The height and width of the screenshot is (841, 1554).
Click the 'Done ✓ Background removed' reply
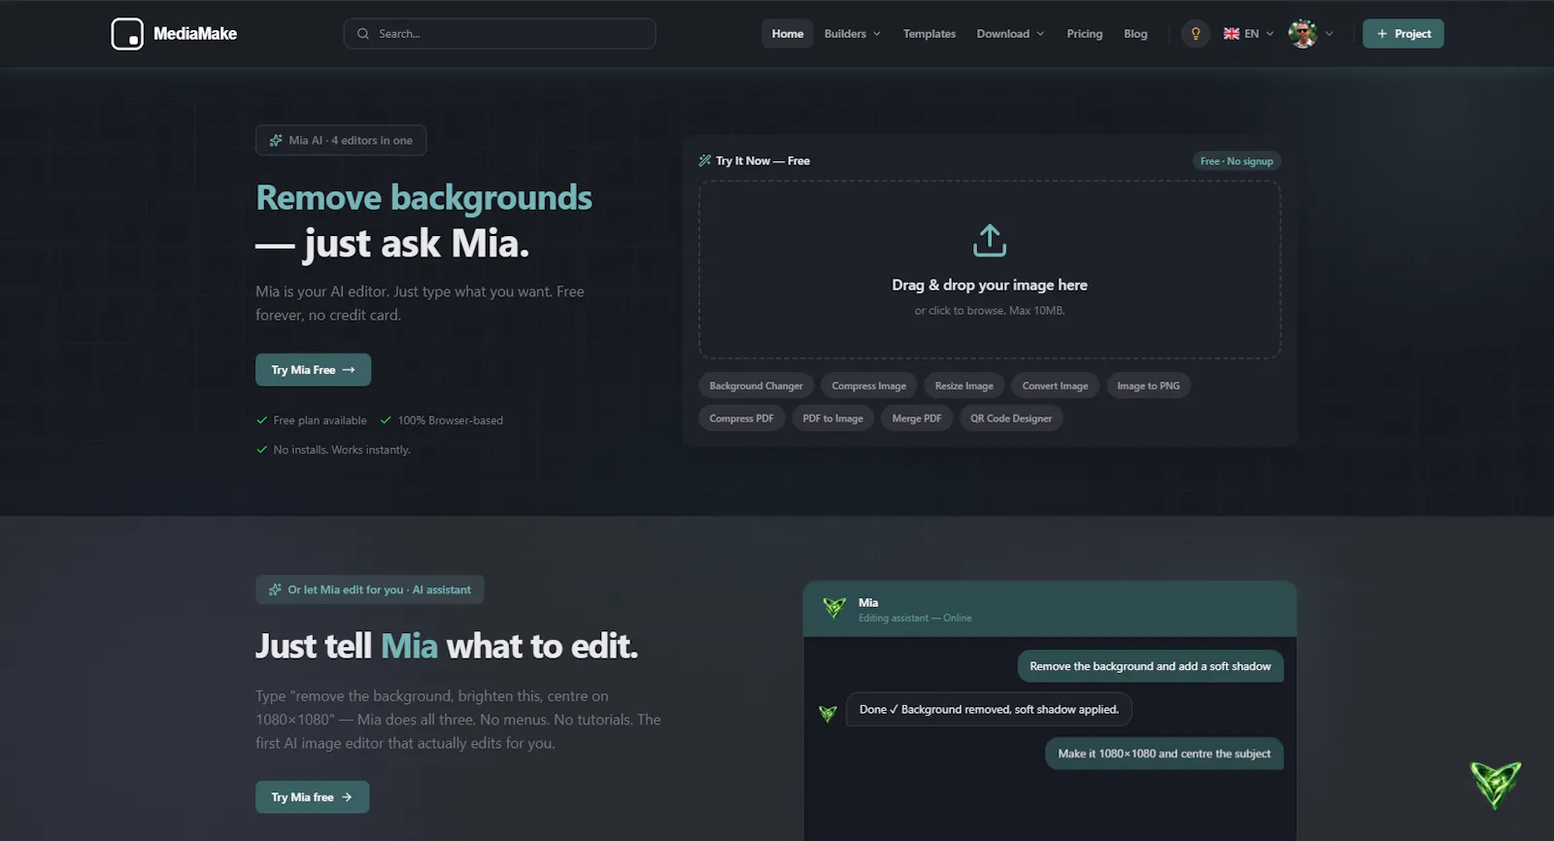(x=989, y=710)
